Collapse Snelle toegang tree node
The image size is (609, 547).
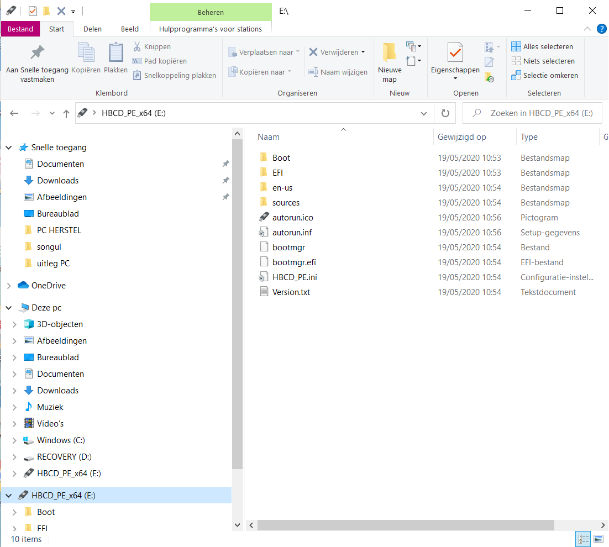click(x=8, y=148)
